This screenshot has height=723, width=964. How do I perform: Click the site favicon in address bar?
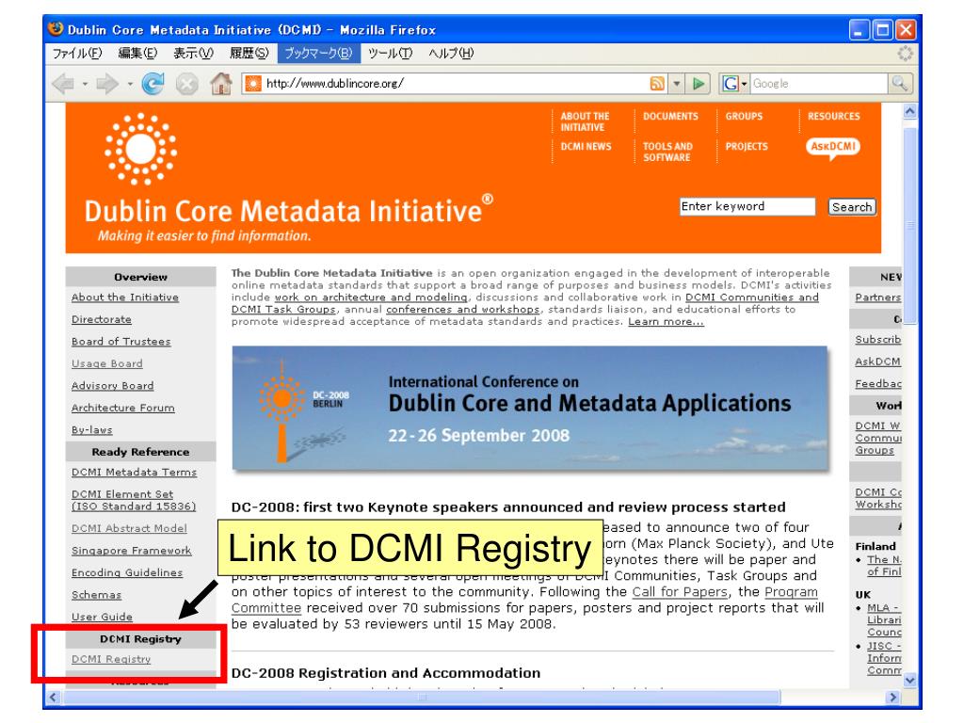[x=253, y=84]
